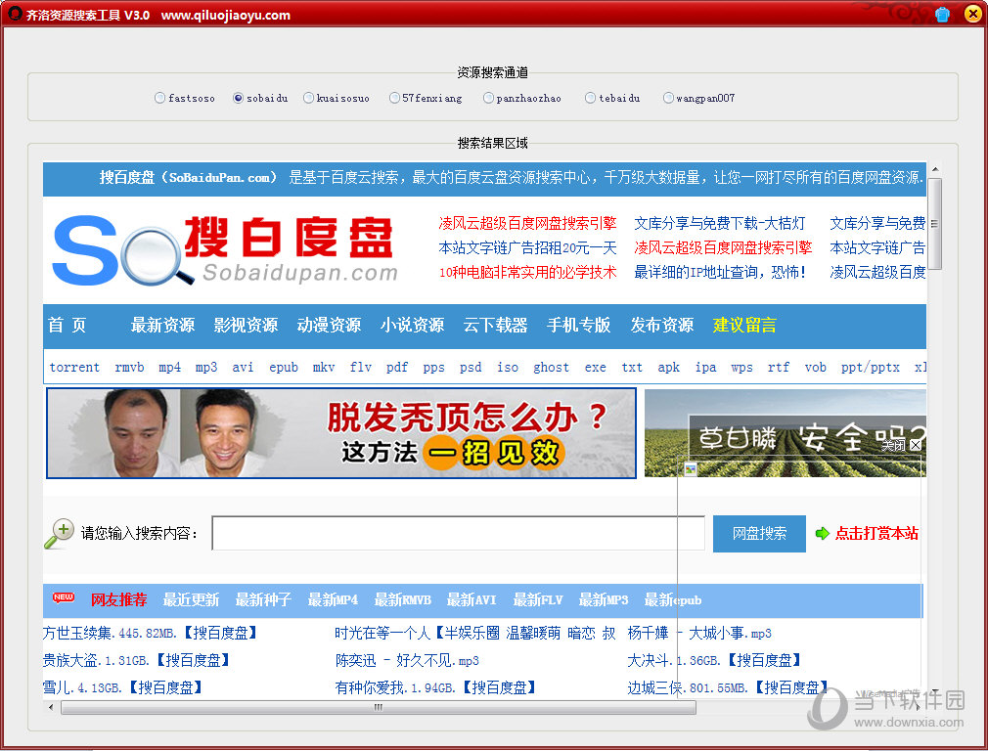The height and width of the screenshot is (751, 988).
Task: Click the app logo in title bar
Action: pos(14,15)
